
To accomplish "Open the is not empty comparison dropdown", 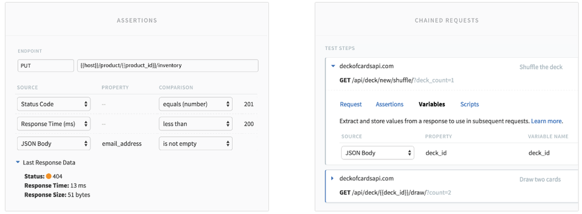I will tap(196, 144).
